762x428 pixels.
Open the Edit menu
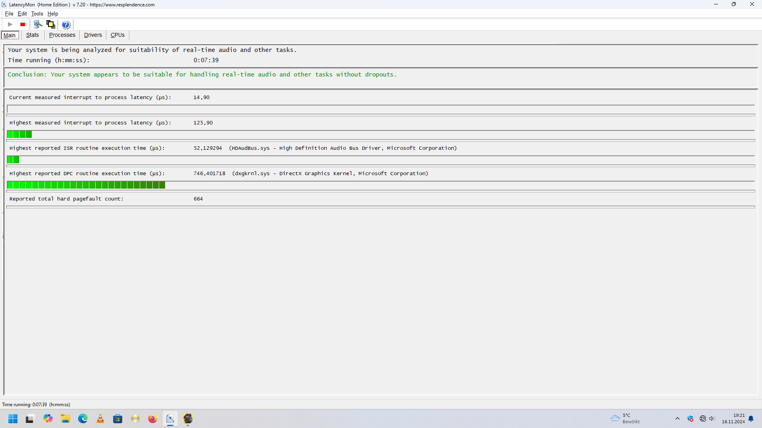point(22,14)
